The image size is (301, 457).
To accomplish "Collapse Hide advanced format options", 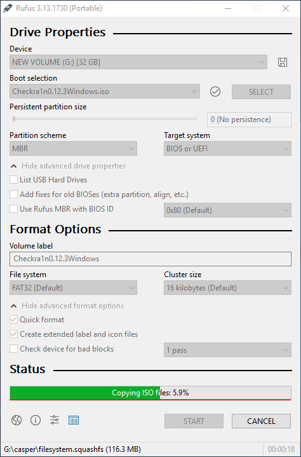I will click(67, 306).
